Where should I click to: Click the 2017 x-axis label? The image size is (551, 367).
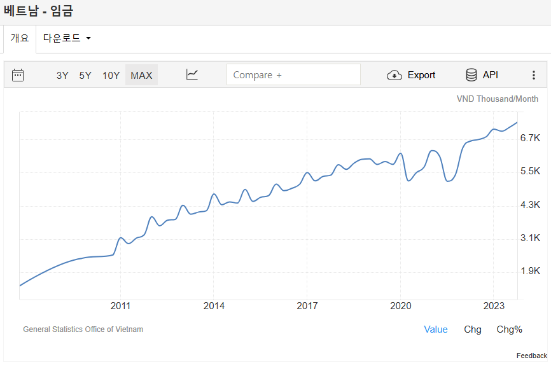(307, 306)
